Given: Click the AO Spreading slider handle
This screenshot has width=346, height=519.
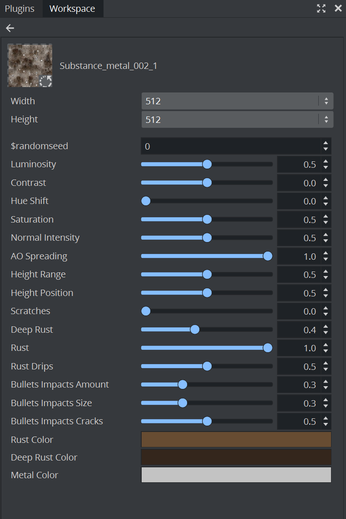Looking at the screenshot, I should coord(268,256).
